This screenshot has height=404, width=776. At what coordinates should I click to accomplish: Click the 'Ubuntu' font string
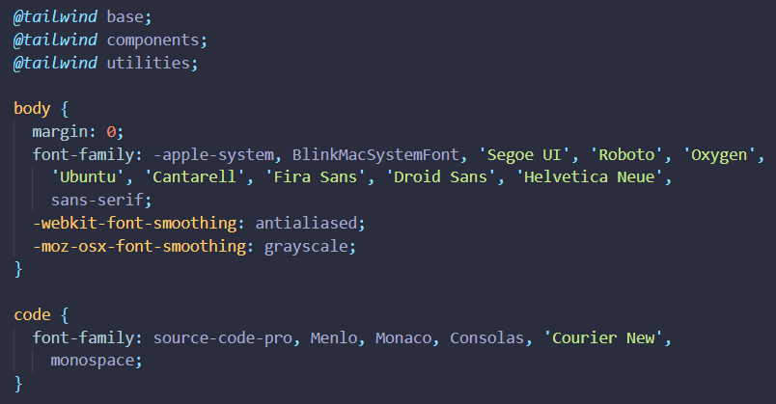pyautogui.click(x=88, y=177)
